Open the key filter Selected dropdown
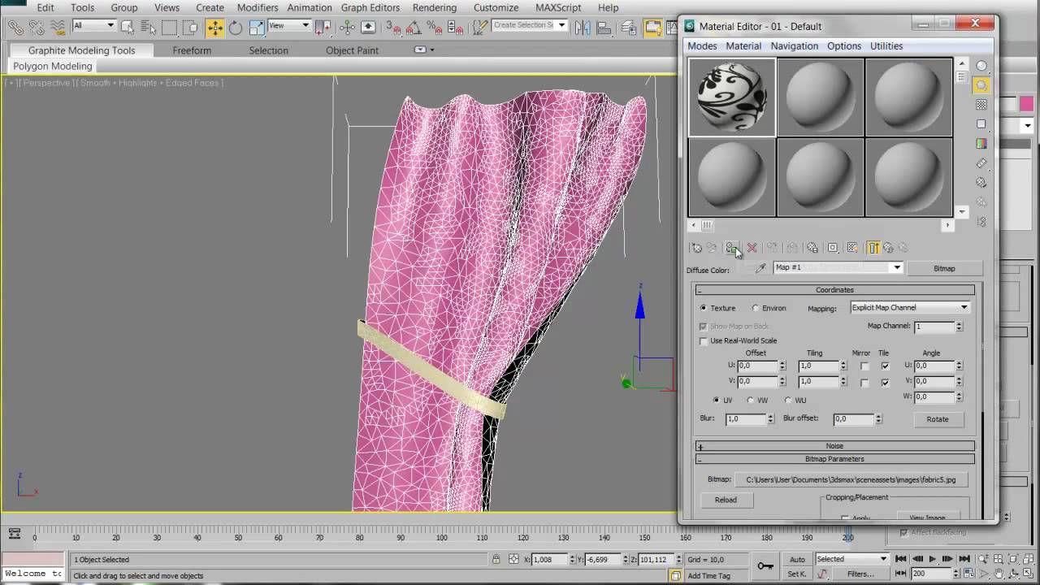Viewport: 1040px width, 585px height. (851, 559)
